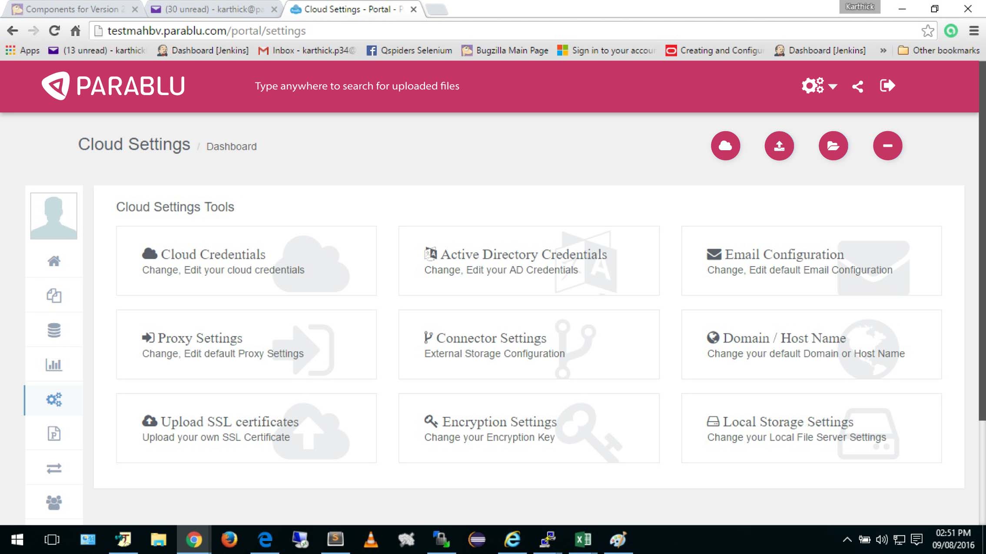This screenshot has width=986, height=554.
Task: Click the user profile avatar thumbnail
Action: coord(54,216)
